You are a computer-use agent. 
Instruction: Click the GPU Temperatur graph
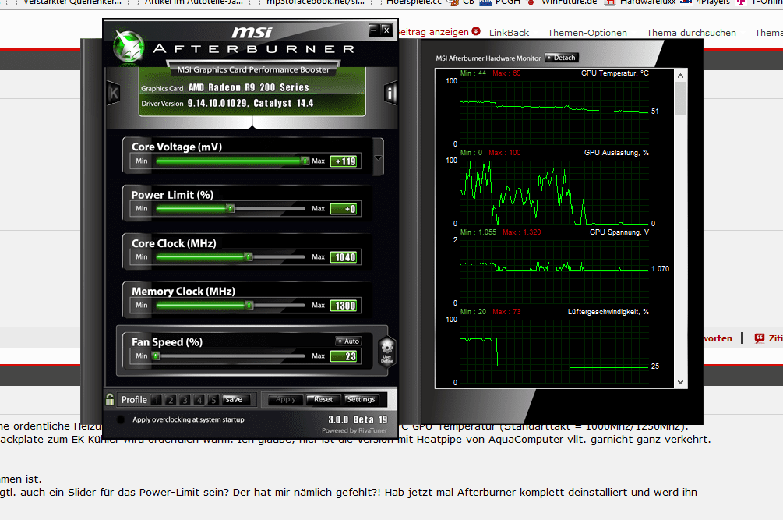click(x=554, y=112)
